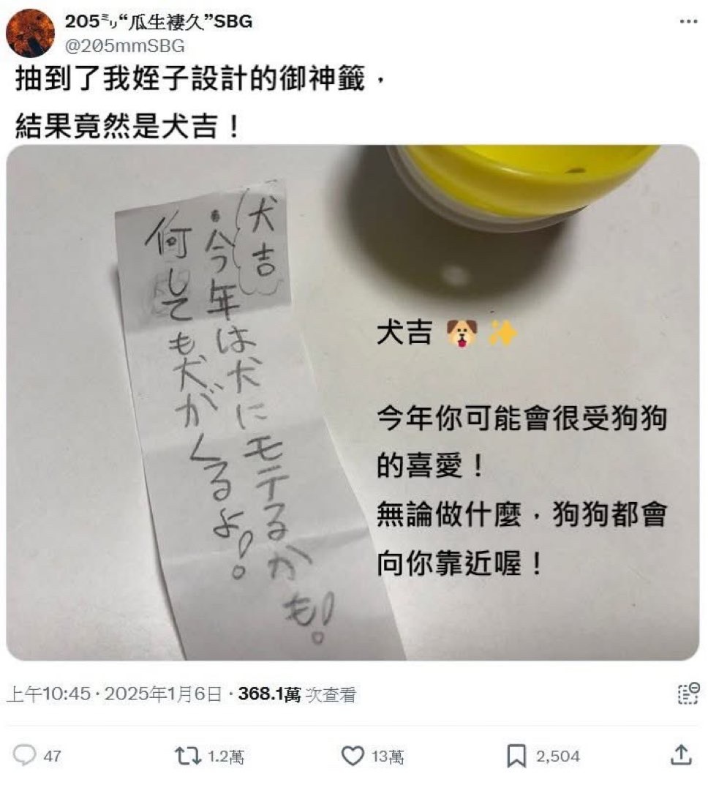Screen dimensions: 708x785
Task: Open the omikuji photo attachment
Action: click(353, 402)
